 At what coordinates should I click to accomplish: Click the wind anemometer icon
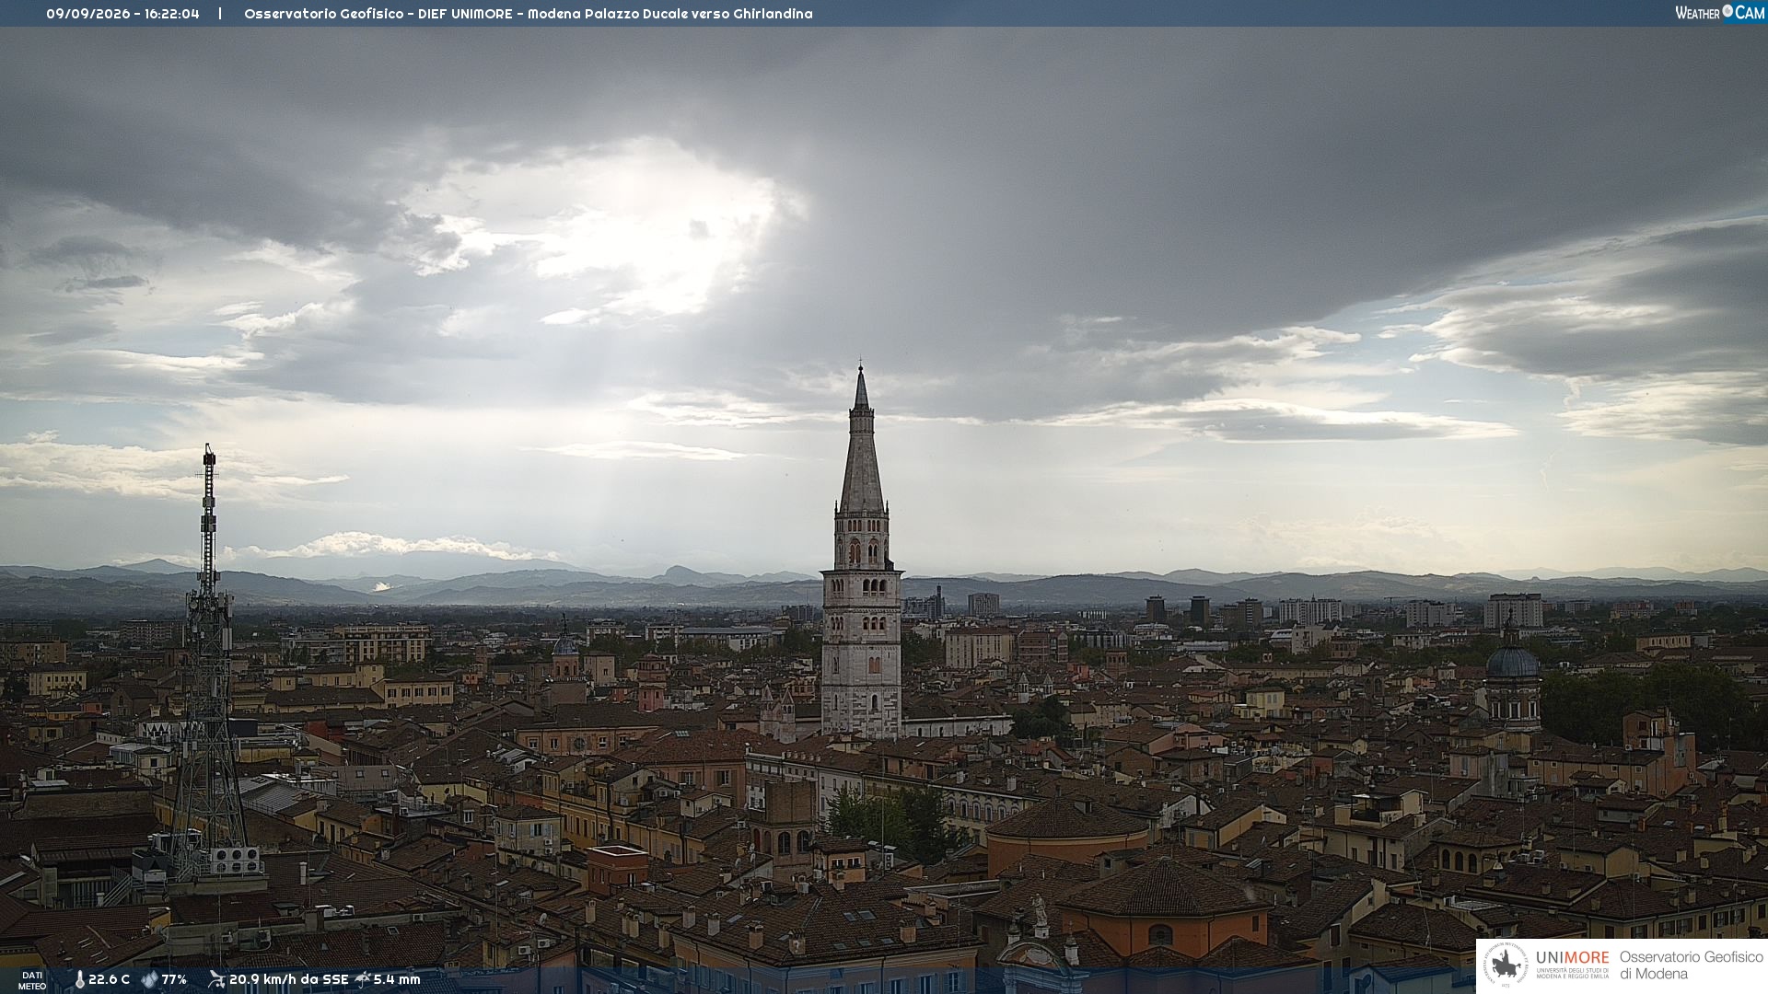point(216,979)
